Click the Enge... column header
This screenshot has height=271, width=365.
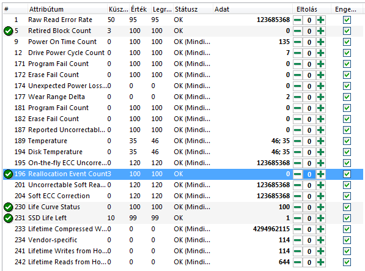[x=347, y=9]
